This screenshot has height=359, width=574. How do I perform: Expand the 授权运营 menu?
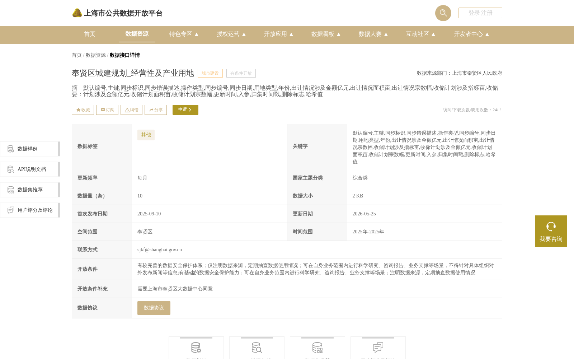point(231,34)
